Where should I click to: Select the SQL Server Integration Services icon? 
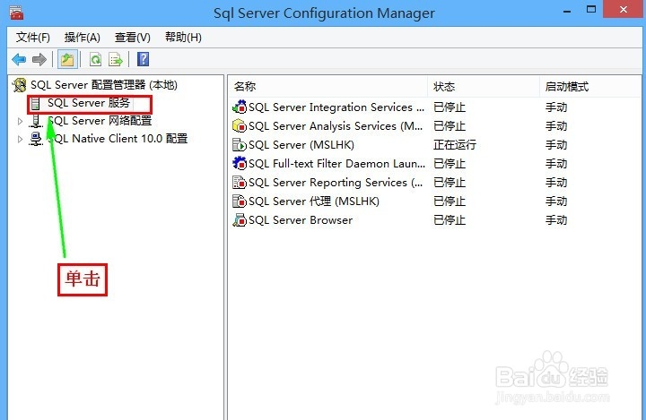point(240,107)
